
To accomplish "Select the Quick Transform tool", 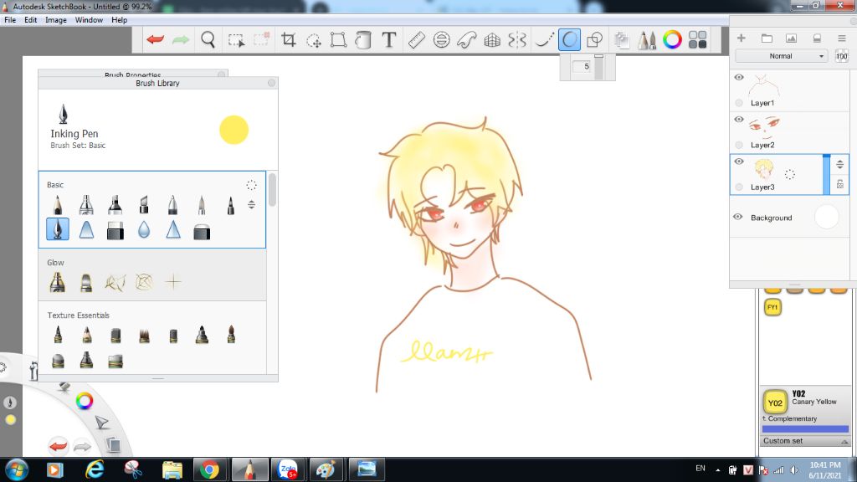I will pos(314,40).
